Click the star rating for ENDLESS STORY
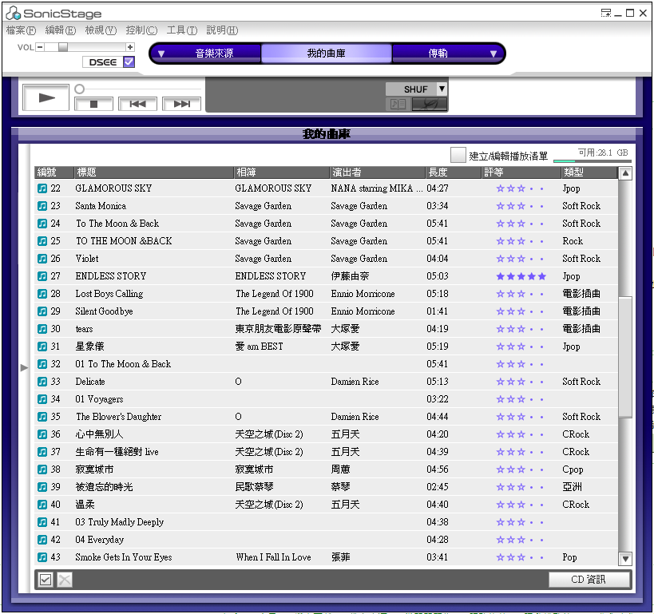 (521, 276)
